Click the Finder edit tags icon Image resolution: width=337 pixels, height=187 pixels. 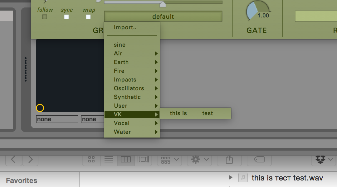pos(259,160)
